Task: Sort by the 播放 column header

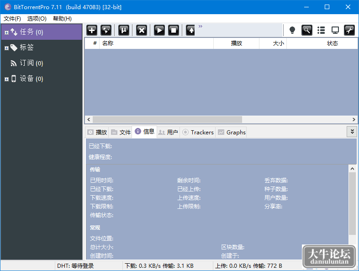Action: pyautogui.click(x=236, y=43)
